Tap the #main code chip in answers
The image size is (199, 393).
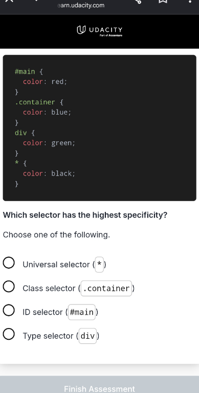82,312
